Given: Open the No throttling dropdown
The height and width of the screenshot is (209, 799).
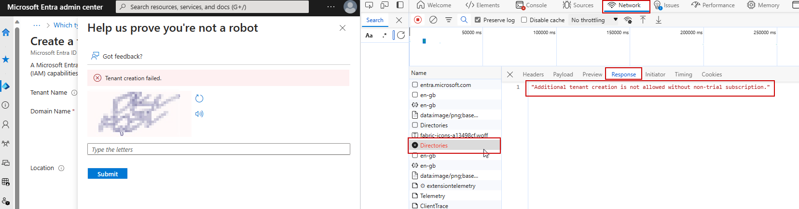Looking at the screenshot, I should pyautogui.click(x=594, y=20).
